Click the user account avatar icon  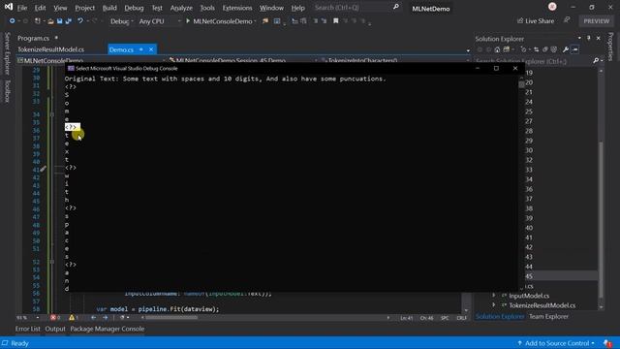coord(552,7)
